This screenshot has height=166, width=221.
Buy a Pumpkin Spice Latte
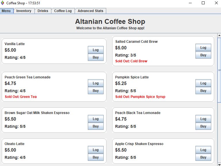point(203,90)
